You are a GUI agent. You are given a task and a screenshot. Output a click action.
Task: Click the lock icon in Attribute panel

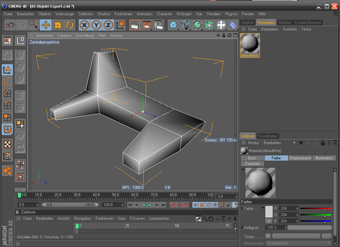pyautogui.click(x=322, y=143)
